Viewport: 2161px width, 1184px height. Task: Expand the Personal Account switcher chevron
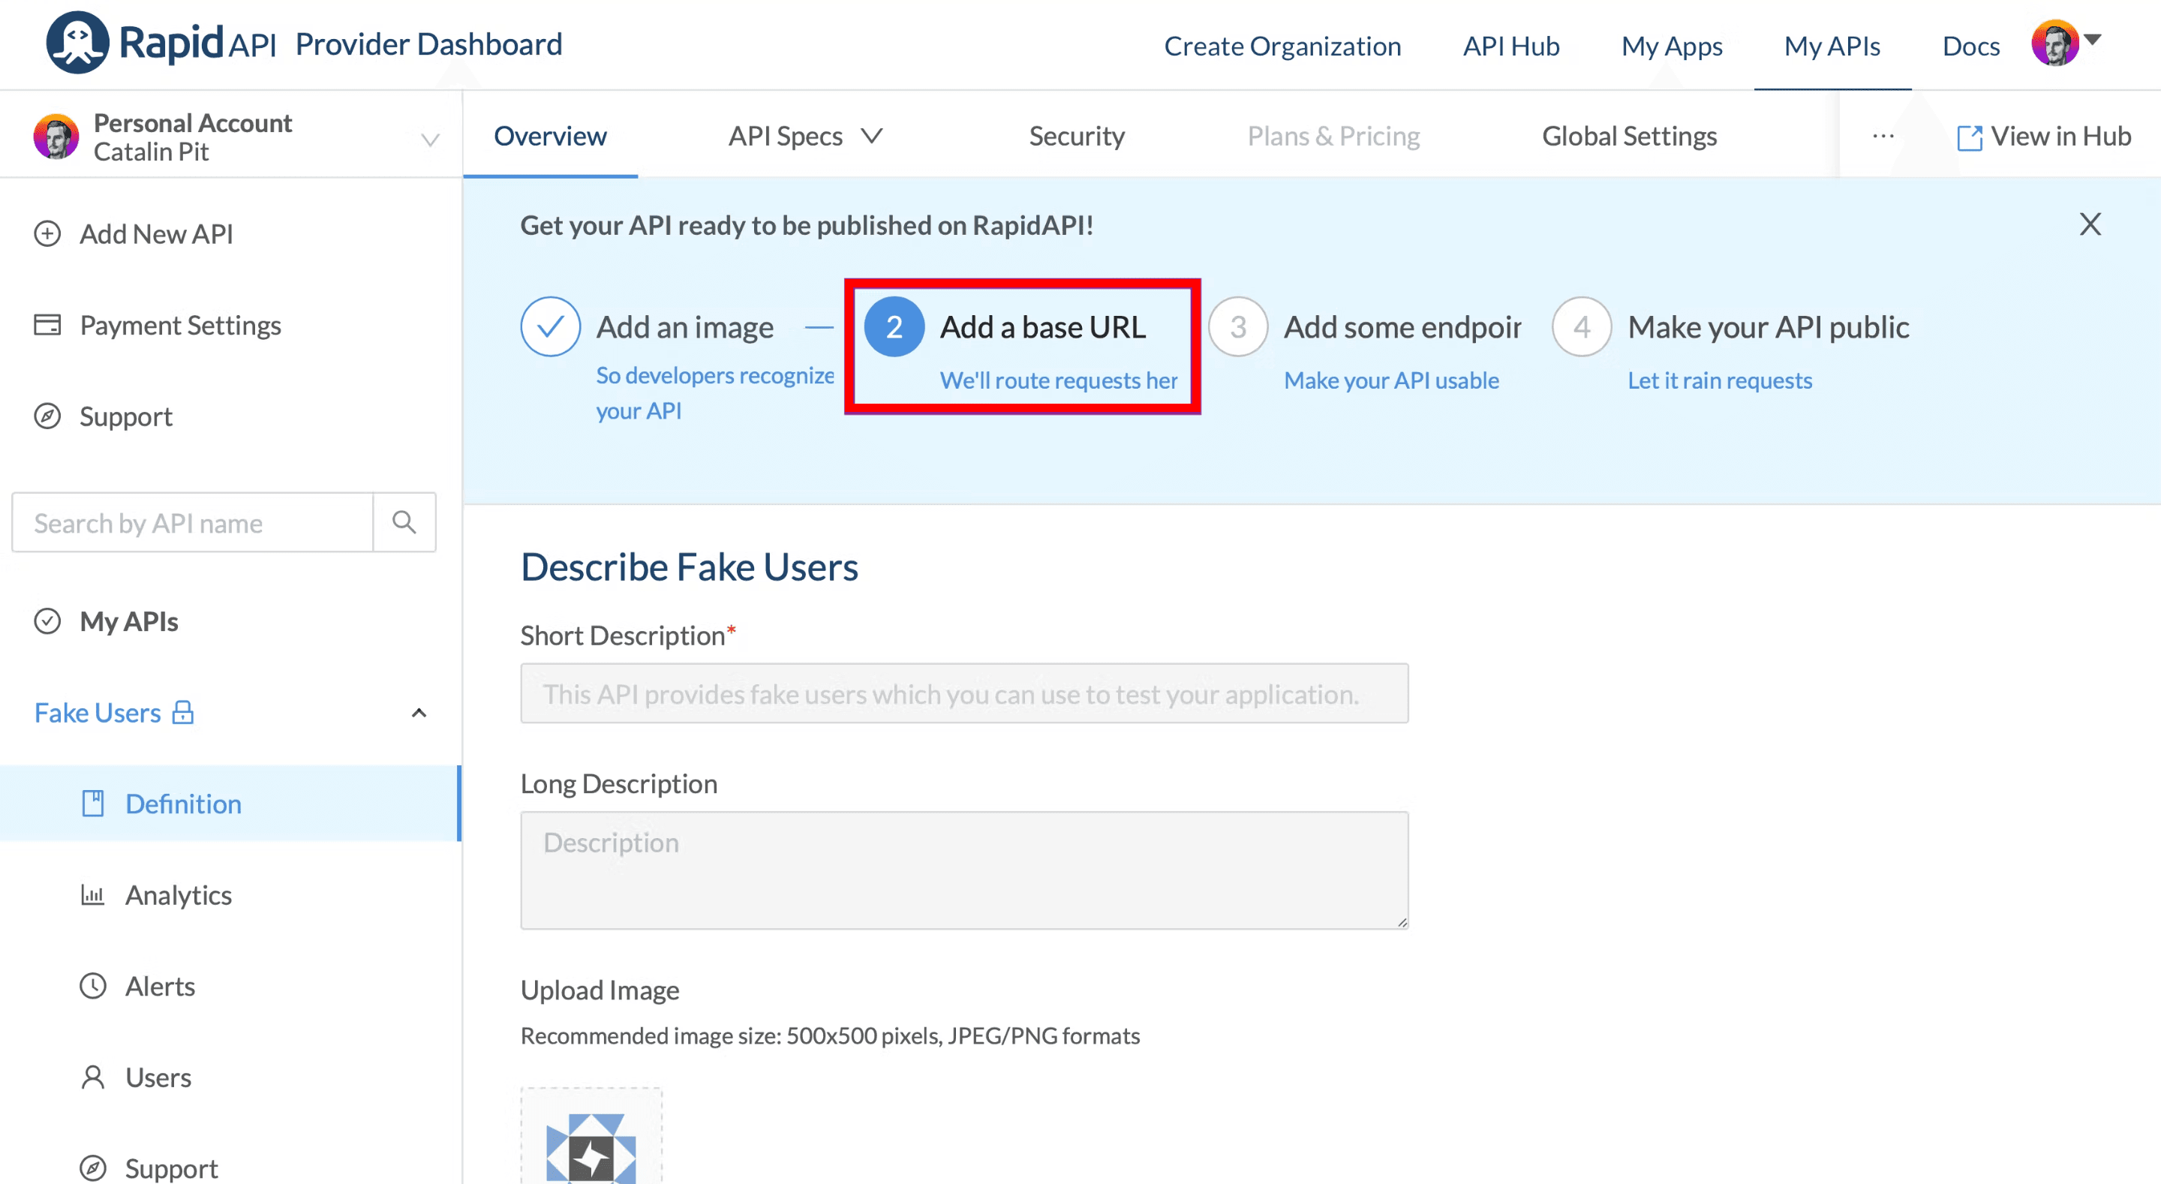coord(431,140)
